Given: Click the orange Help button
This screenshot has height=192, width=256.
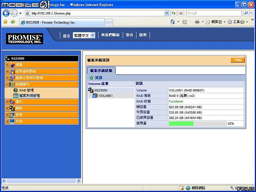Looking at the screenshot, I should 238,60.
